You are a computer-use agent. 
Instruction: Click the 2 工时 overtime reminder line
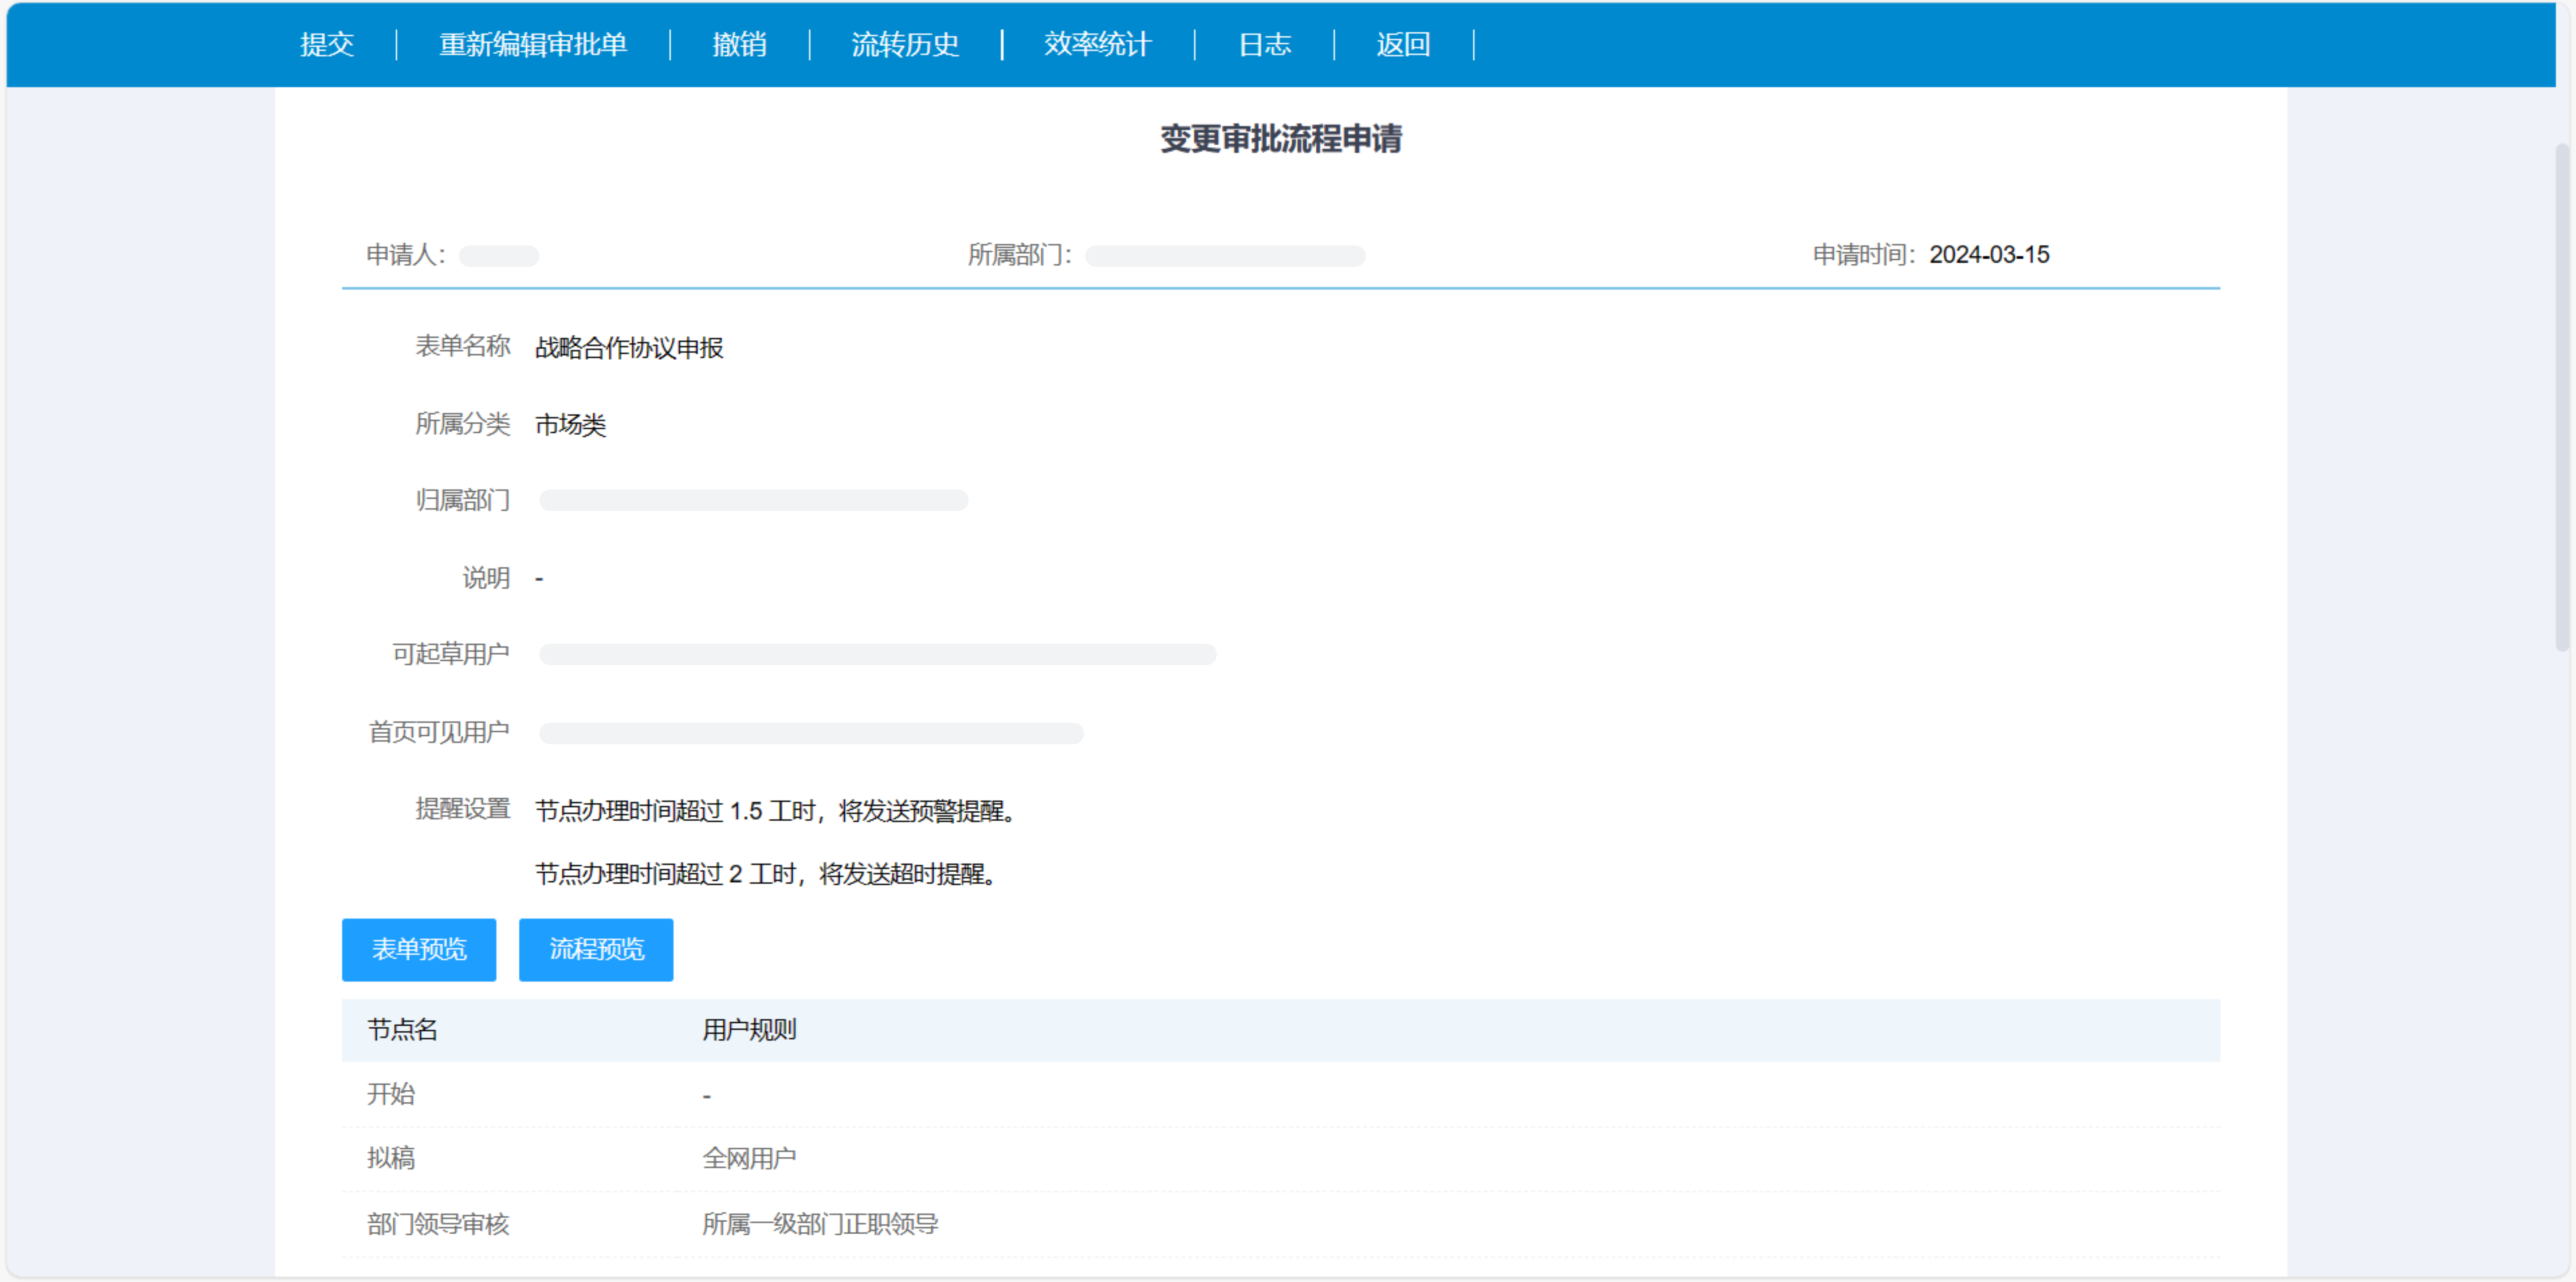click(766, 873)
